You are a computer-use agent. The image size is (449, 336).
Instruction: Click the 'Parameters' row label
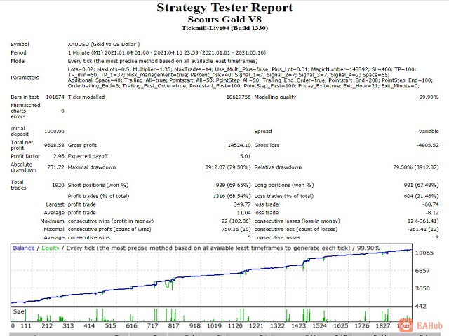pyautogui.click(x=25, y=78)
